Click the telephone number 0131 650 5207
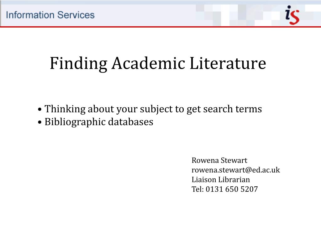The width and height of the screenshot is (321, 241). (232, 189)
